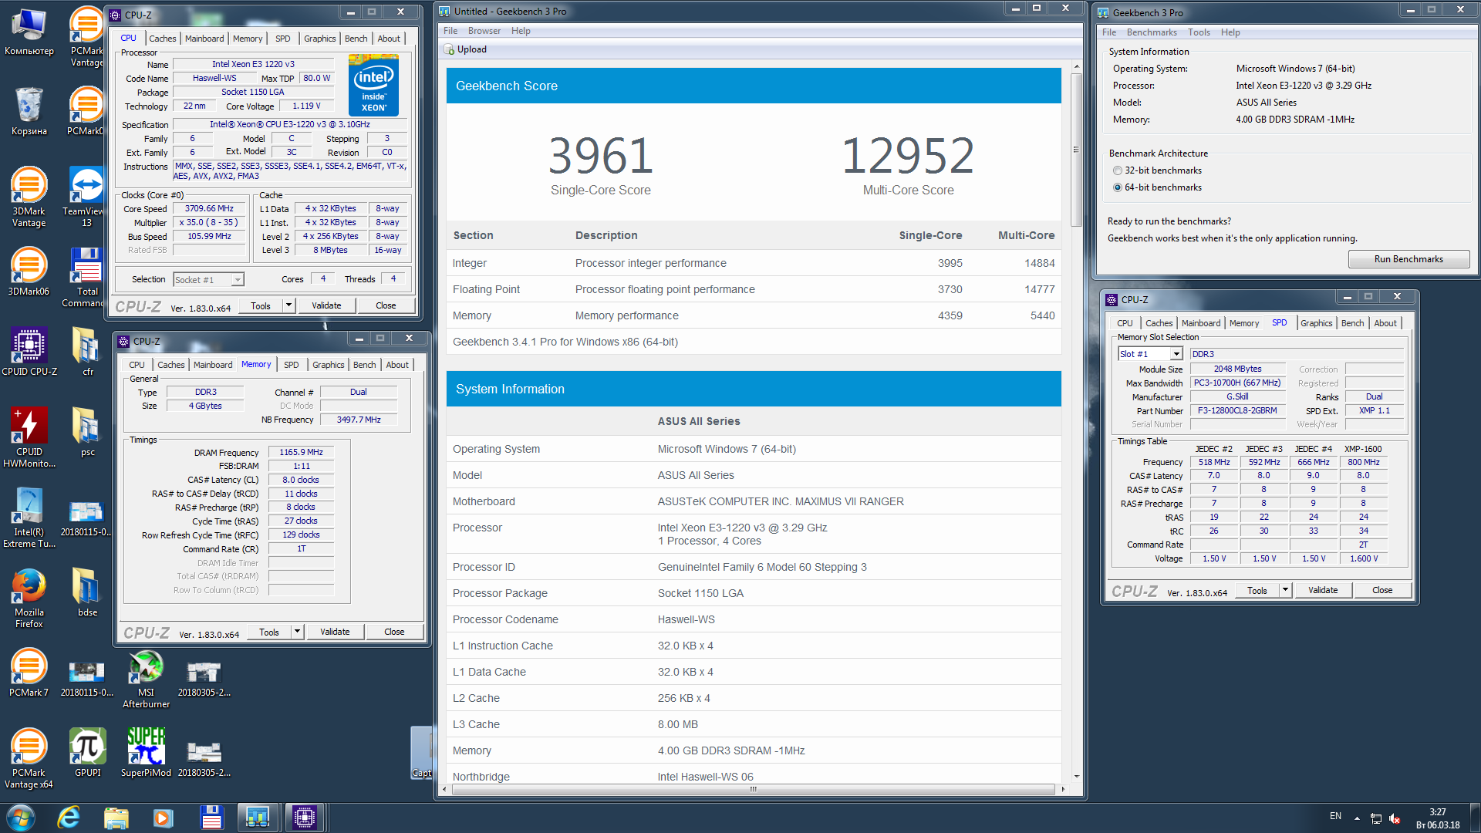
Task: Open the cfr folder icon
Action: point(87,352)
